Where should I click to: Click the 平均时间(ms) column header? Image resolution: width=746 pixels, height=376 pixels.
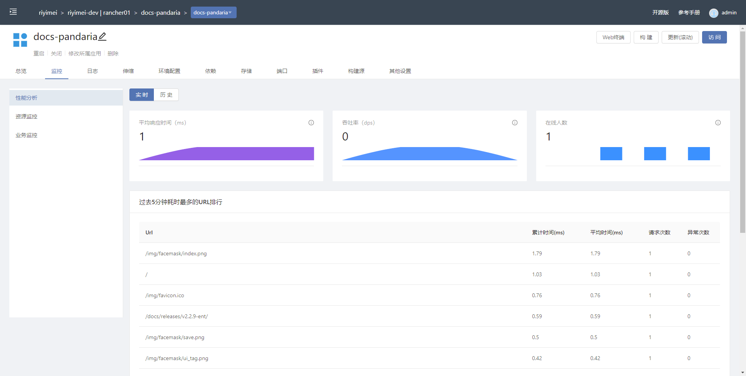coord(607,232)
